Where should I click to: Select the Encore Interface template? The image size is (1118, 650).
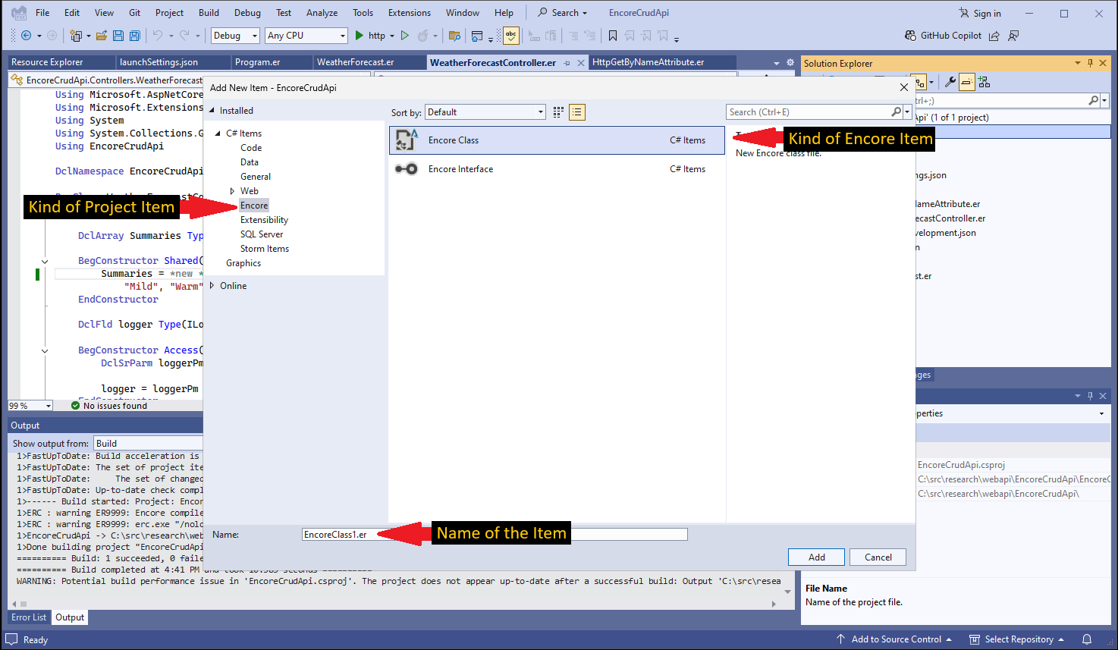pyautogui.click(x=557, y=169)
